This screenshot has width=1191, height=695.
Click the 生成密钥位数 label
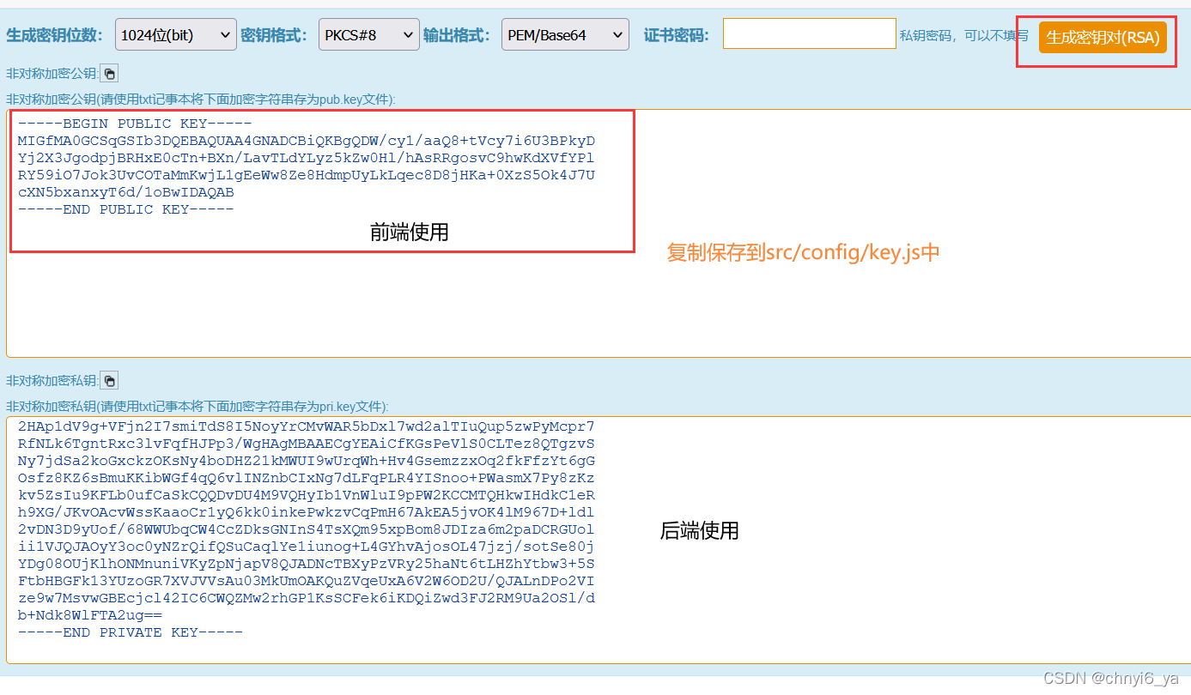point(55,35)
